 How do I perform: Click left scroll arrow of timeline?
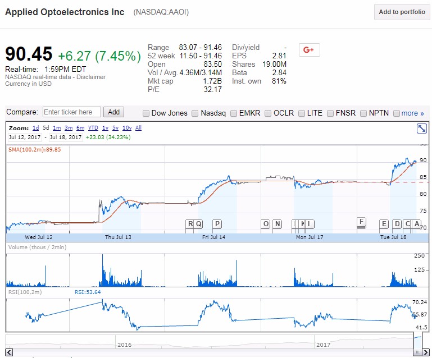(9, 352)
